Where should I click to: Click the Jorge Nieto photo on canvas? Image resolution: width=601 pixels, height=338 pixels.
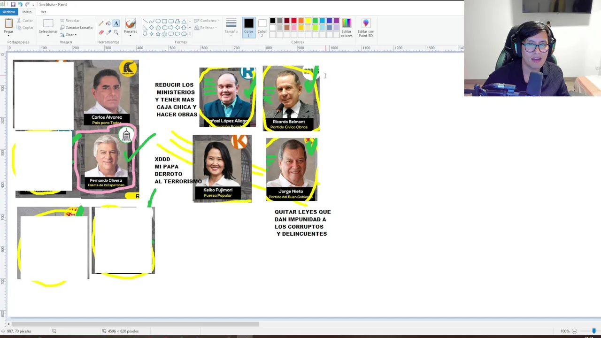(x=292, y=169)
